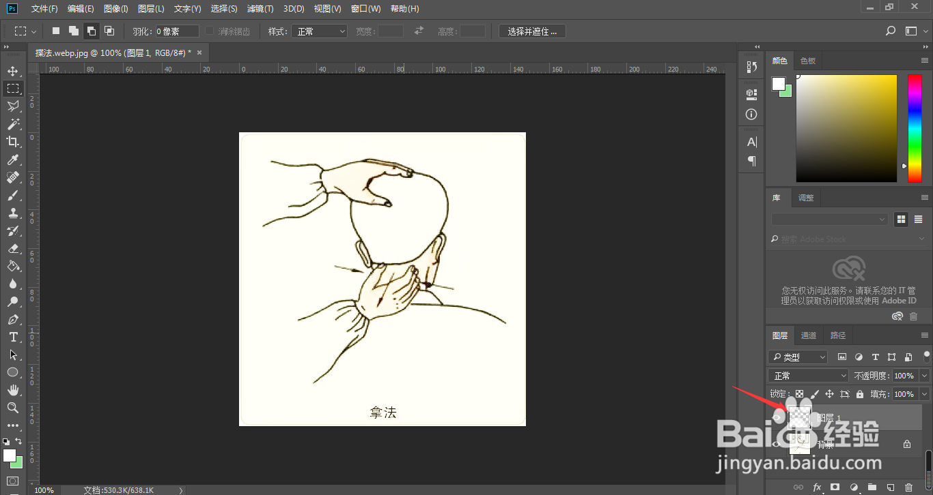933x495 pixels.
Task: Select the Brush tool
Action: pyautogui.click(x=13, y=195)
